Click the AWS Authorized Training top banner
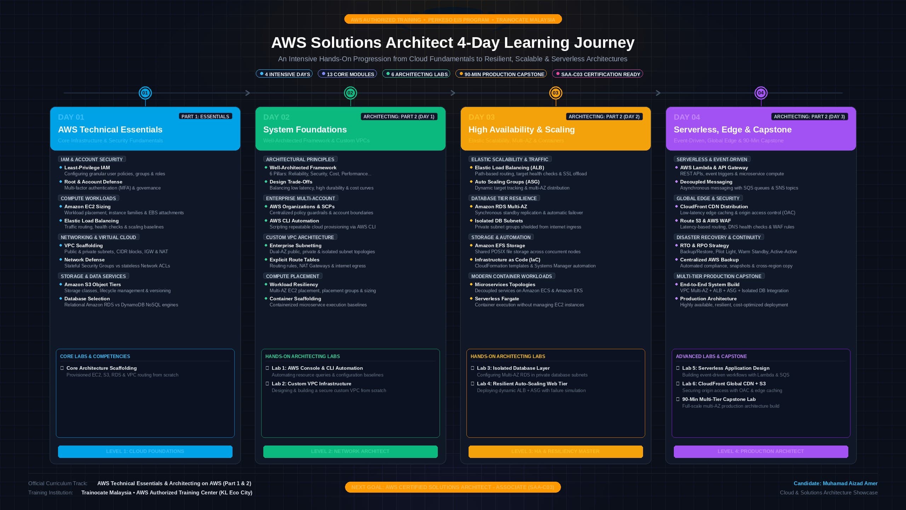This screenshot has width=906, height=510. click(x=453, y=19)
